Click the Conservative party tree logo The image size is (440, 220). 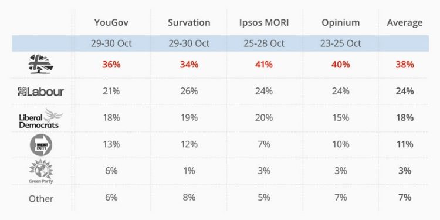coord(41,64)
